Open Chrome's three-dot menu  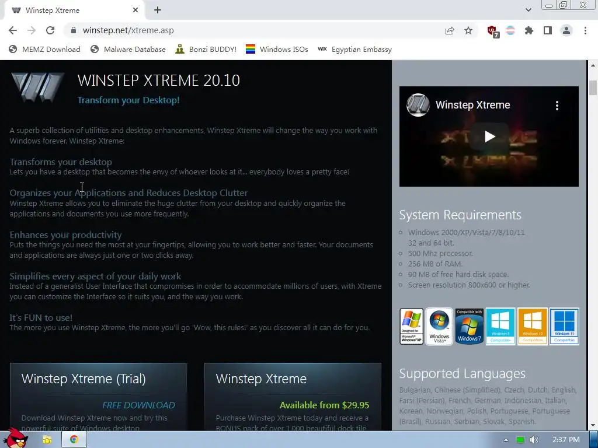(x=585, y=30)
